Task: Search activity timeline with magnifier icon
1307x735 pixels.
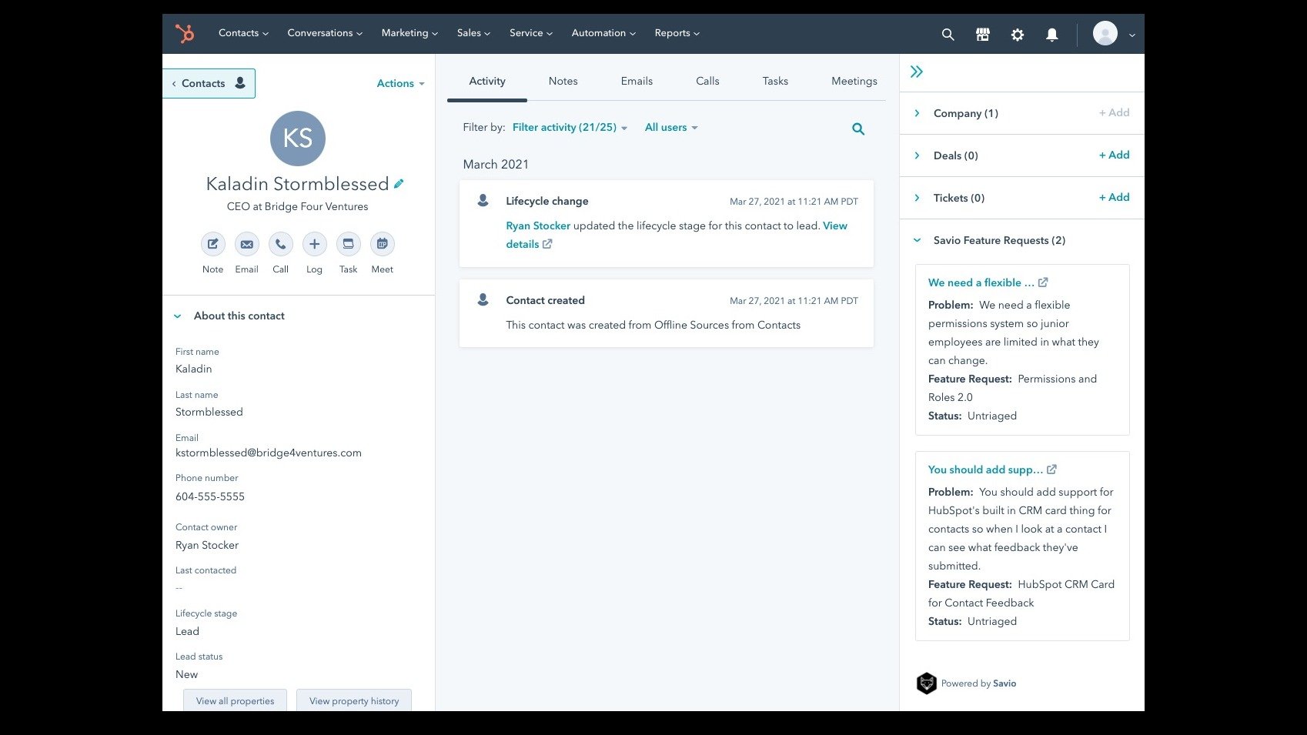Action: coord(858,129)
